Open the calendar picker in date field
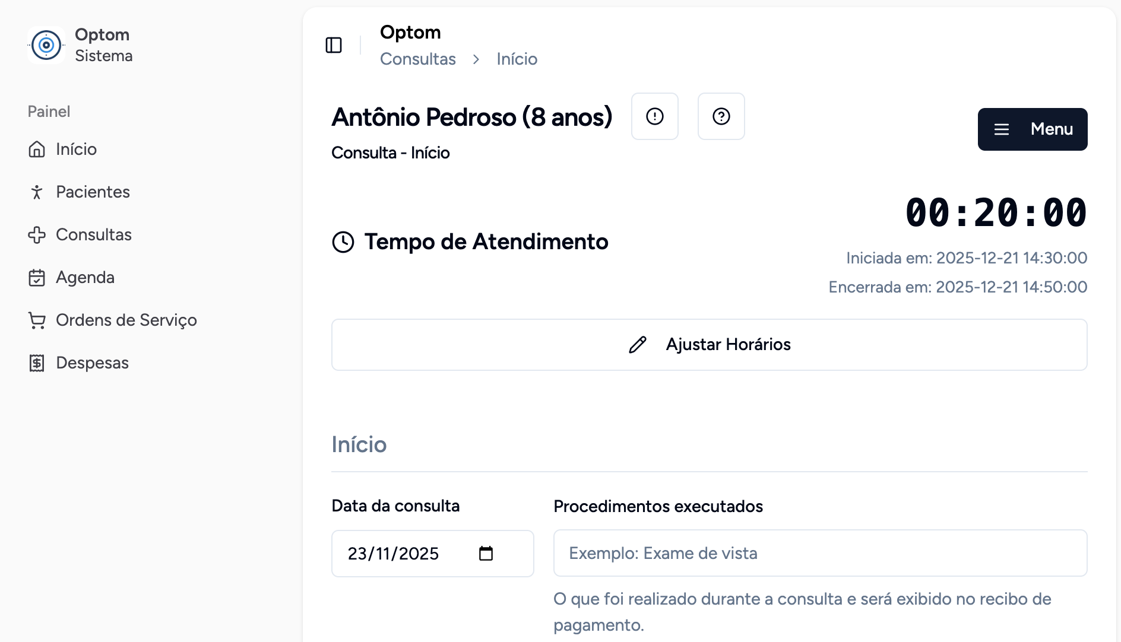 coord(486,554)
